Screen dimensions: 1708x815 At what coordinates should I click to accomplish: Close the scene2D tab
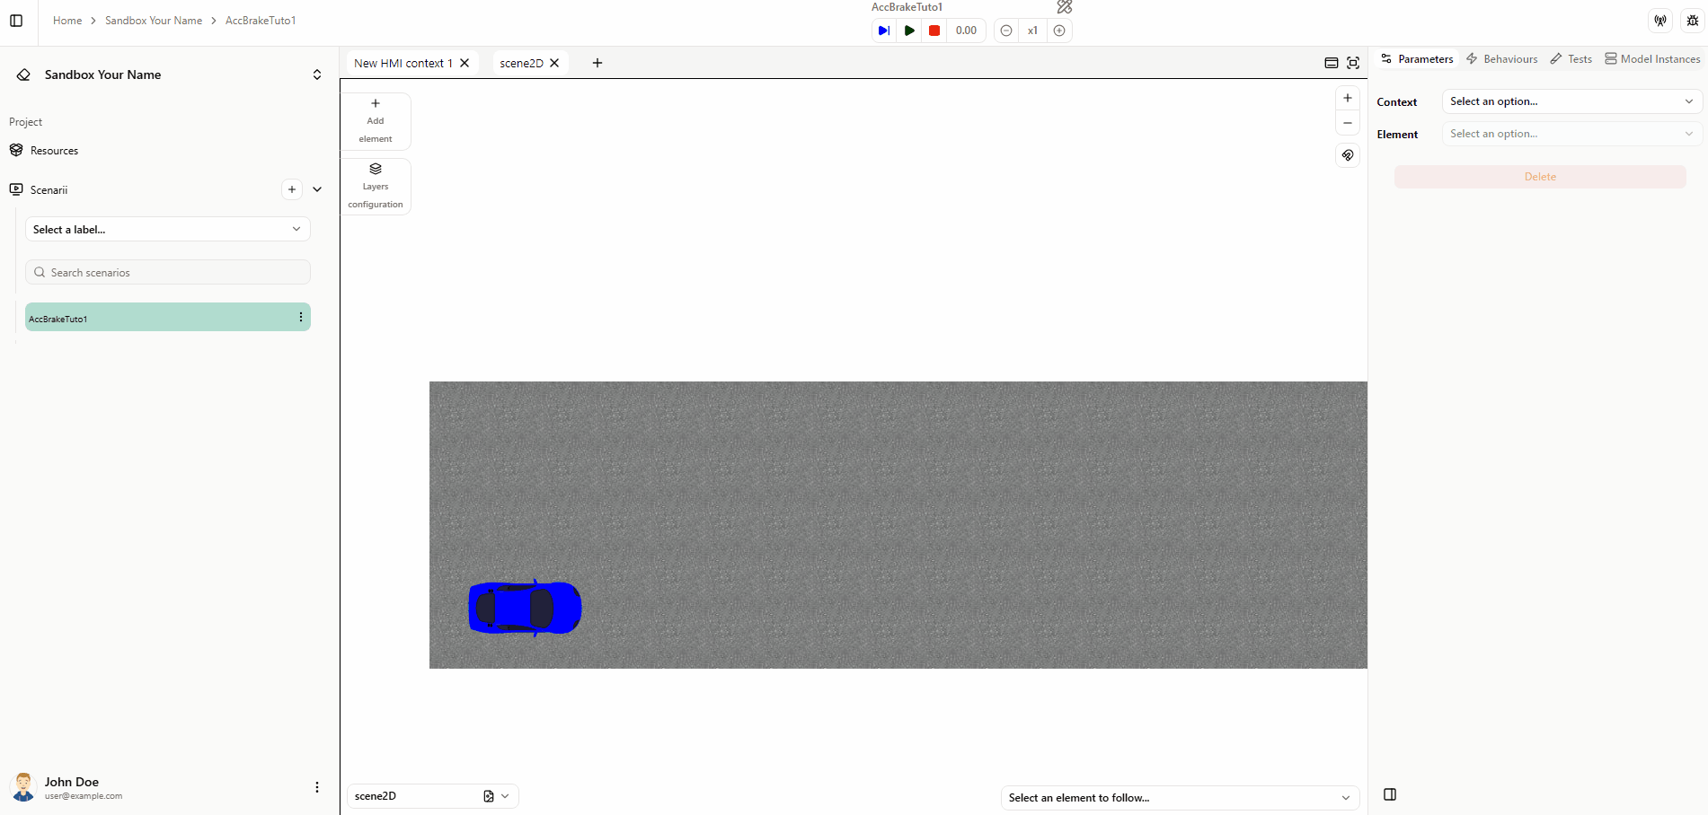click(x=554, y=63)
